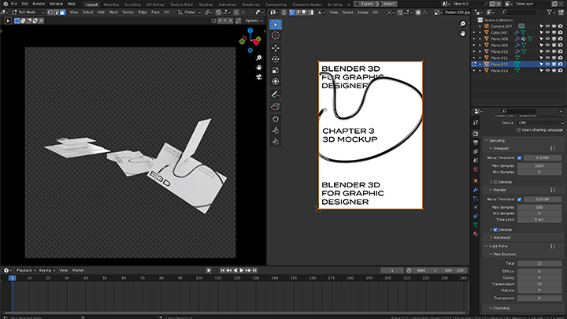Disable the Render Denoise checkbox
The width and height of the screenshot is (567, 319).
[495, 230]
